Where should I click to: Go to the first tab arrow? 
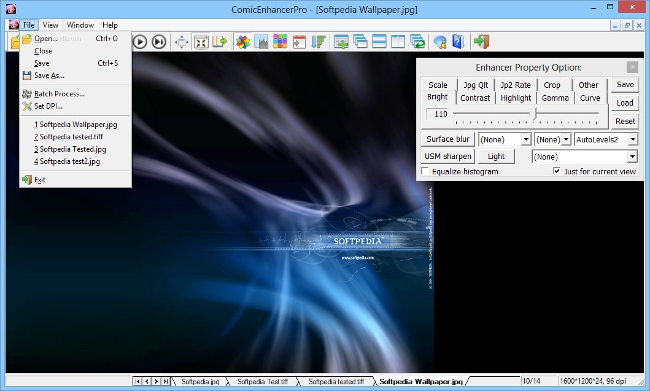click(137, 381)
